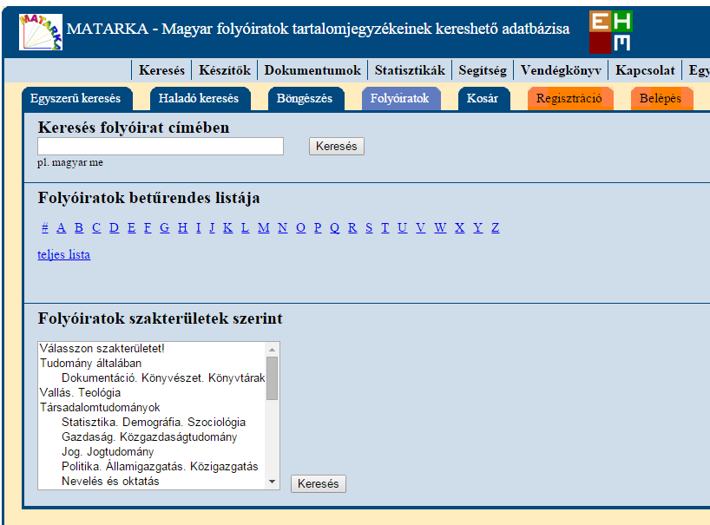Select 'Politika. Államigazgatás. Közigazgatás' option
710x525 pixels.
152,466
